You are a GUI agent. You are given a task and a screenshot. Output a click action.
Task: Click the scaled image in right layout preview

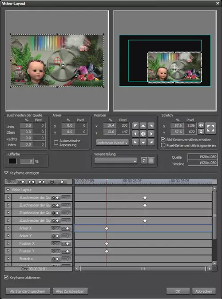coord(174,68)
